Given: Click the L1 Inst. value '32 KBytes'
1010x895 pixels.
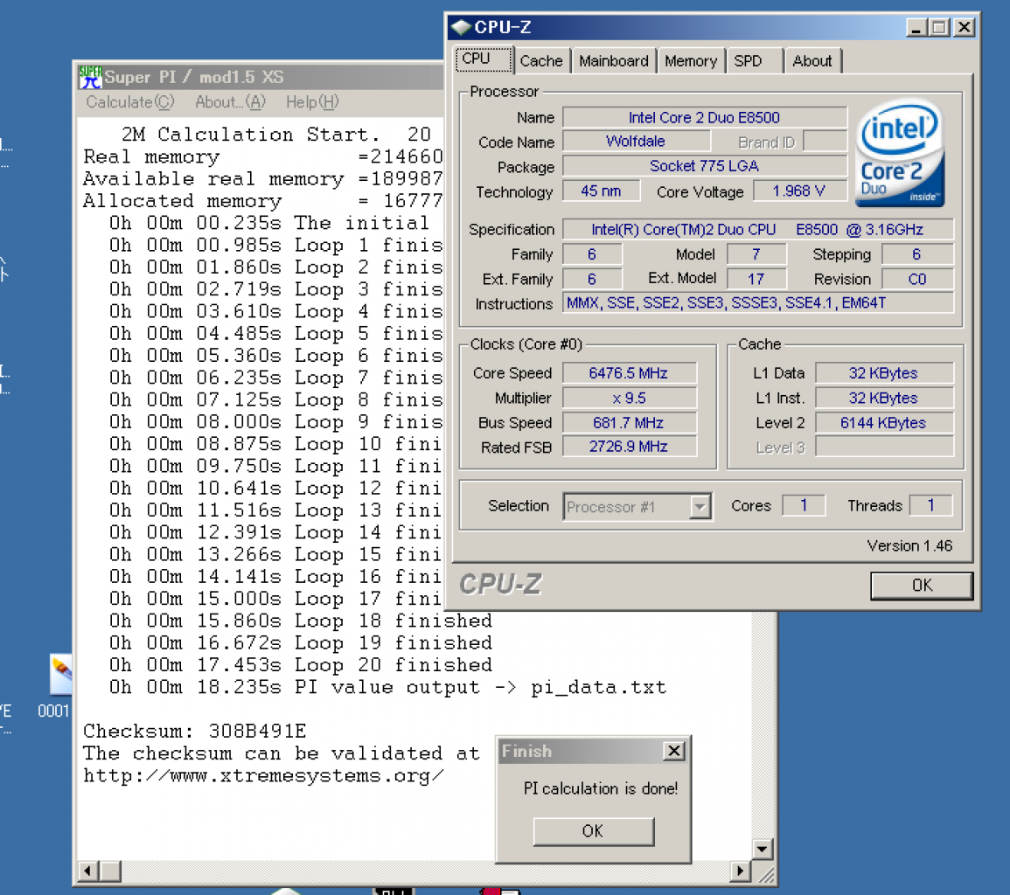Looking at the screenshot, I should (884, 399).
